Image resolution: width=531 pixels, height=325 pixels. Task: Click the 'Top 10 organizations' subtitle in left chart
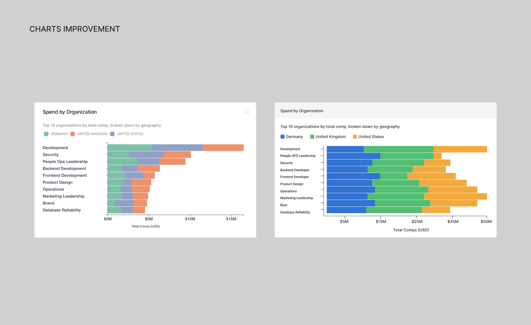(102, 125)
